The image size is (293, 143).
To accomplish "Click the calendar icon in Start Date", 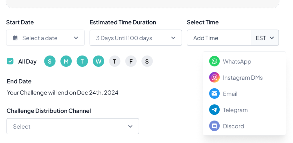I will coord(15,38).
